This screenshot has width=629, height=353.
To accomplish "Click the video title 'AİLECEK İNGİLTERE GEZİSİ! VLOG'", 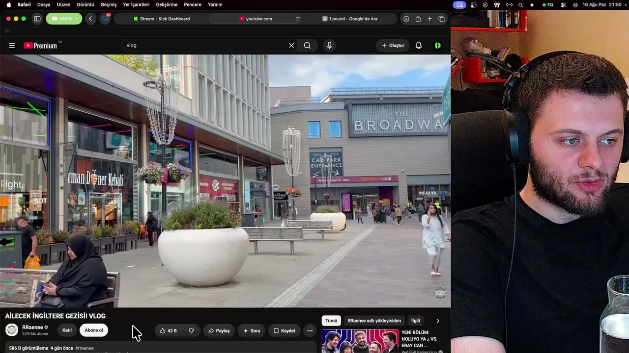I will pyautogui.click(x=55, y=316).
